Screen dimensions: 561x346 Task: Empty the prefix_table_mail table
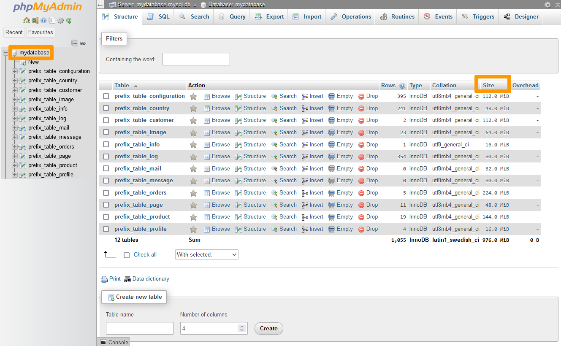pos(344,168)
